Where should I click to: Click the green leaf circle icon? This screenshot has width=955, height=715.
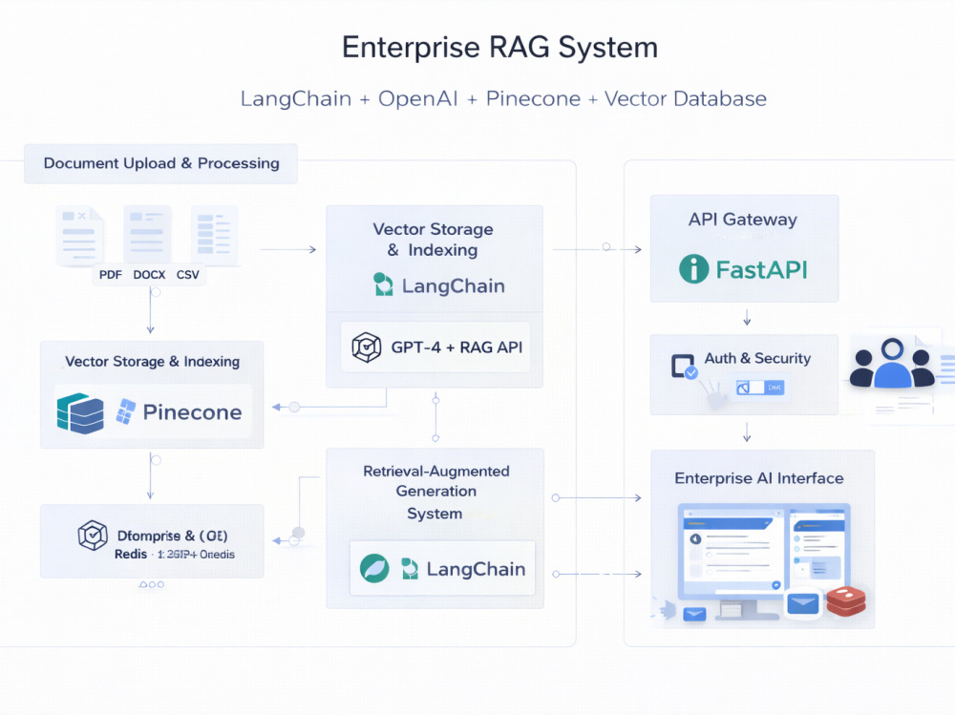[x=374, y=568]
